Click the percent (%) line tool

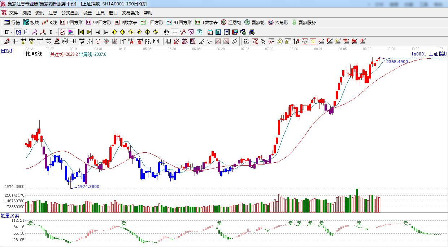click(x=263, y=41)
